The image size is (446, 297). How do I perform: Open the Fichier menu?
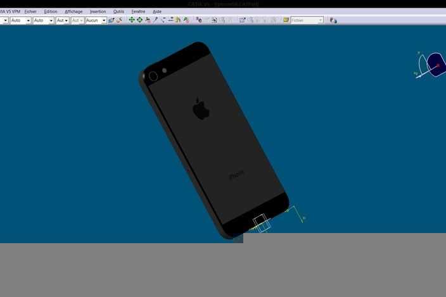coord(30,11)
